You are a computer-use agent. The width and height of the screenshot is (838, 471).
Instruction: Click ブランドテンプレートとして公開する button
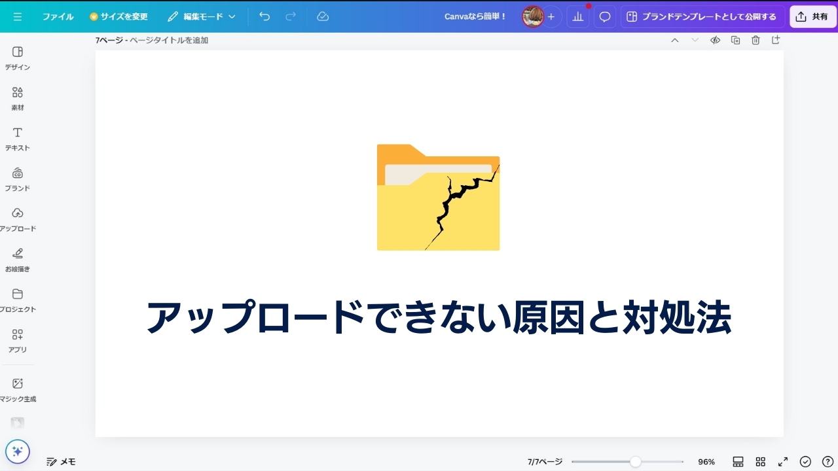point(704,16)
